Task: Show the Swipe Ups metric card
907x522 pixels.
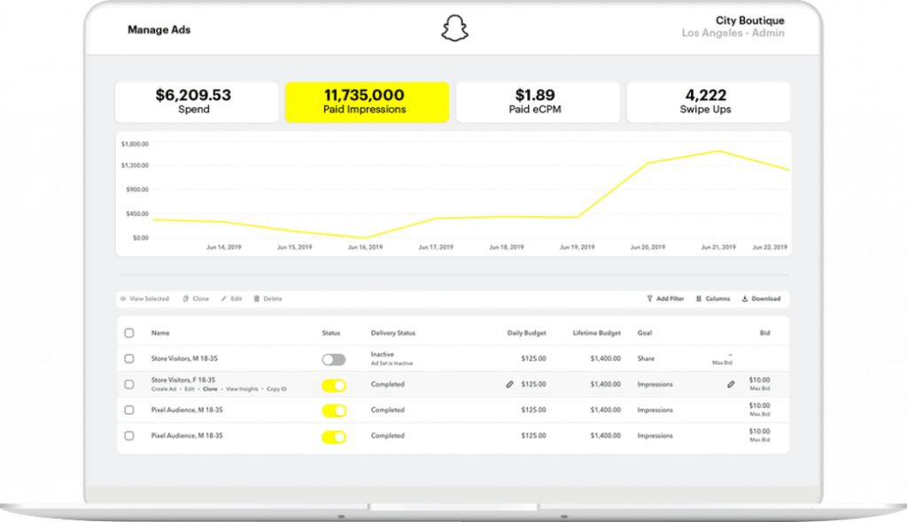Action: click(708, 102)
